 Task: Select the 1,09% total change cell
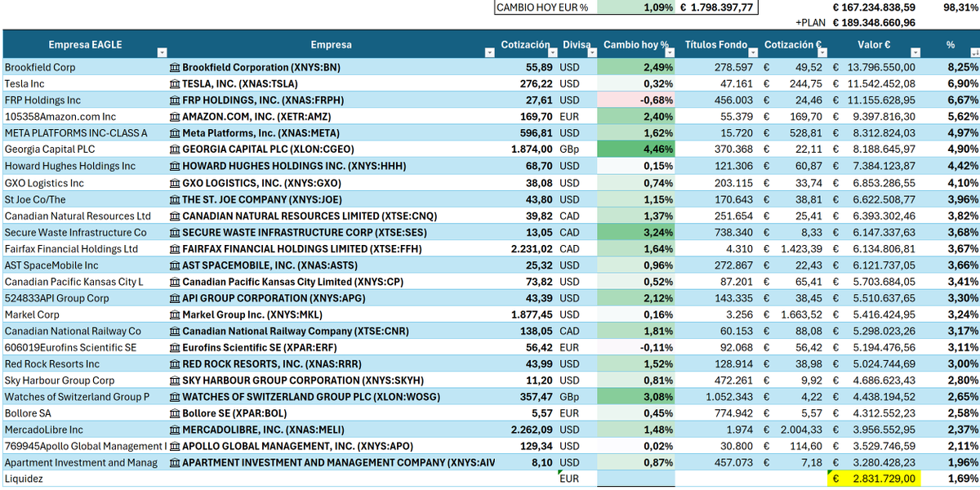[x=637, y=7]
